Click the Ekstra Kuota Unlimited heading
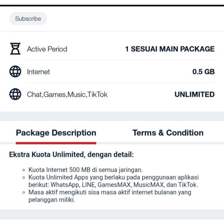224x224 pixels. pos(71,155)
